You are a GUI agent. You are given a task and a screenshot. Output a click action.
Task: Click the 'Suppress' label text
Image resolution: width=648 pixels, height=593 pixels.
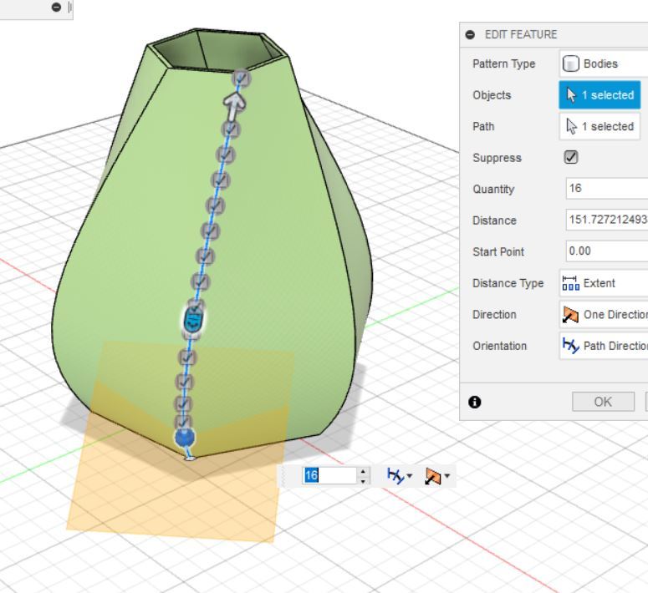497,158
